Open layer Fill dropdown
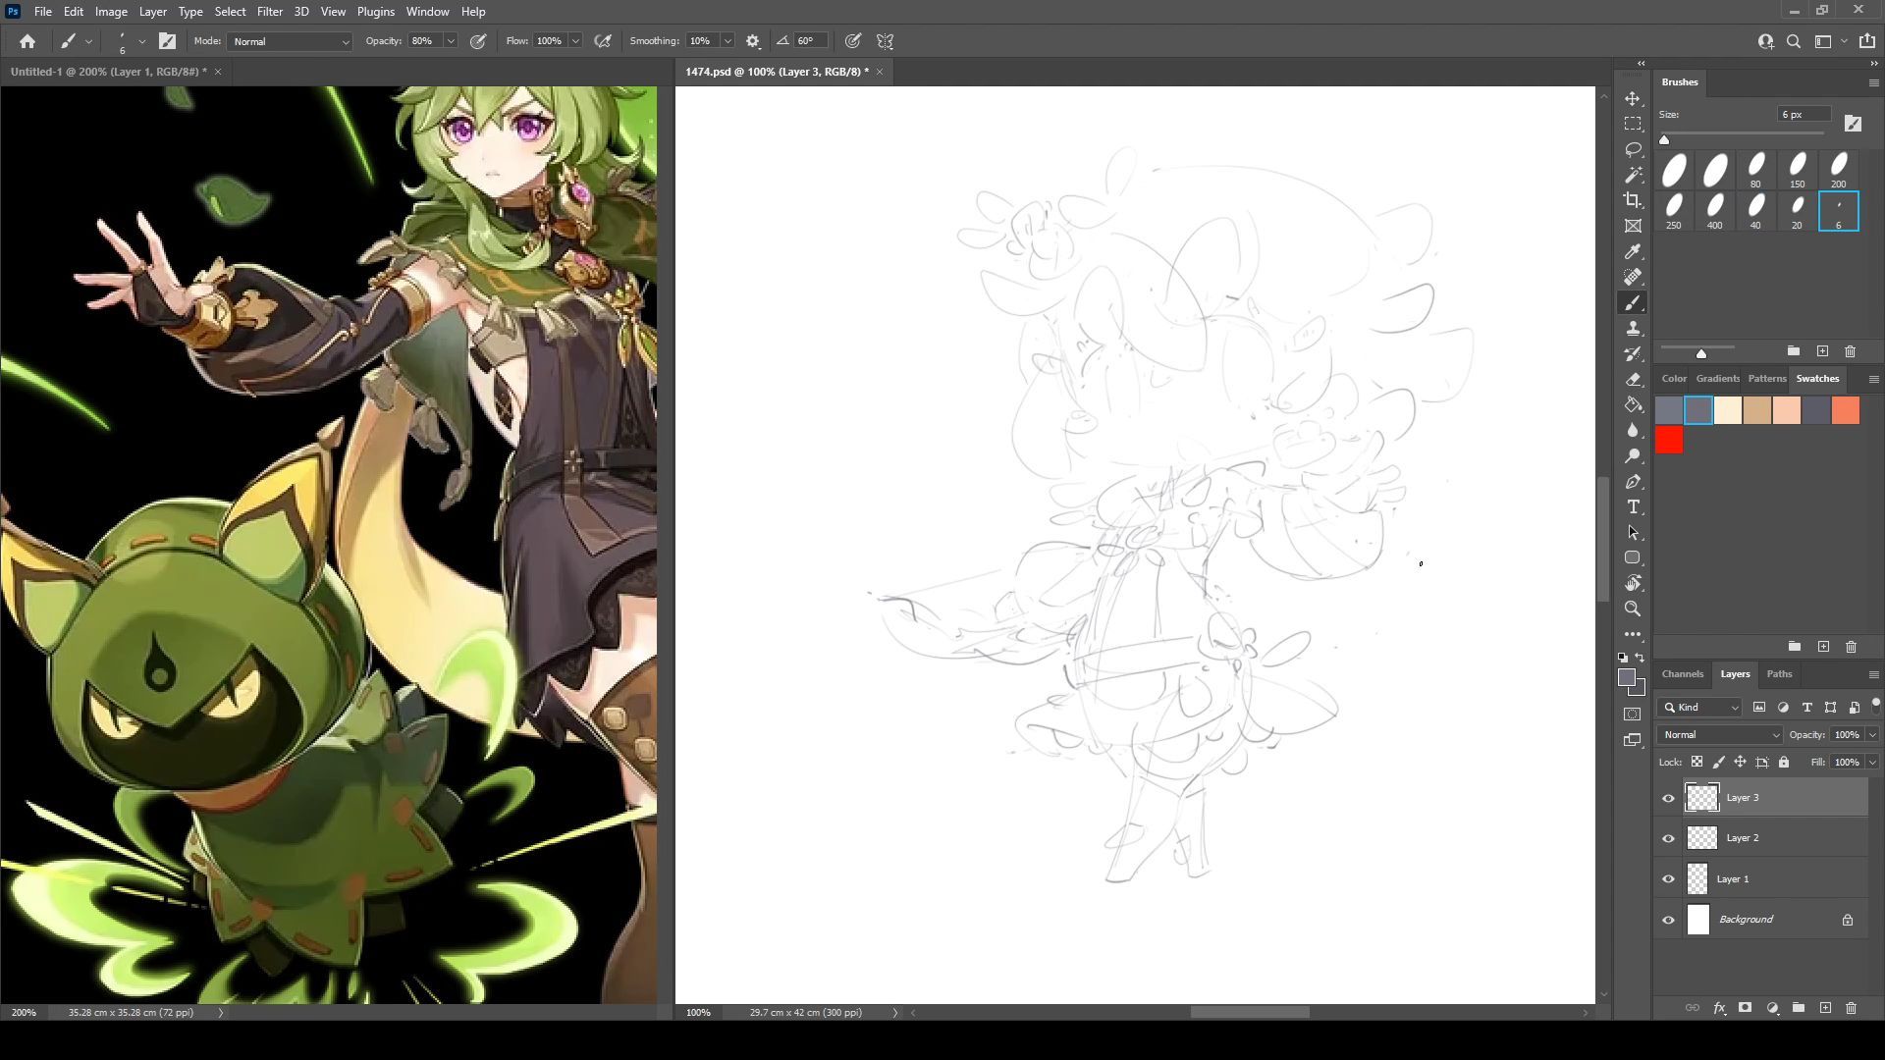This screenshot has width=1885, height=1060. [1872, 762]
